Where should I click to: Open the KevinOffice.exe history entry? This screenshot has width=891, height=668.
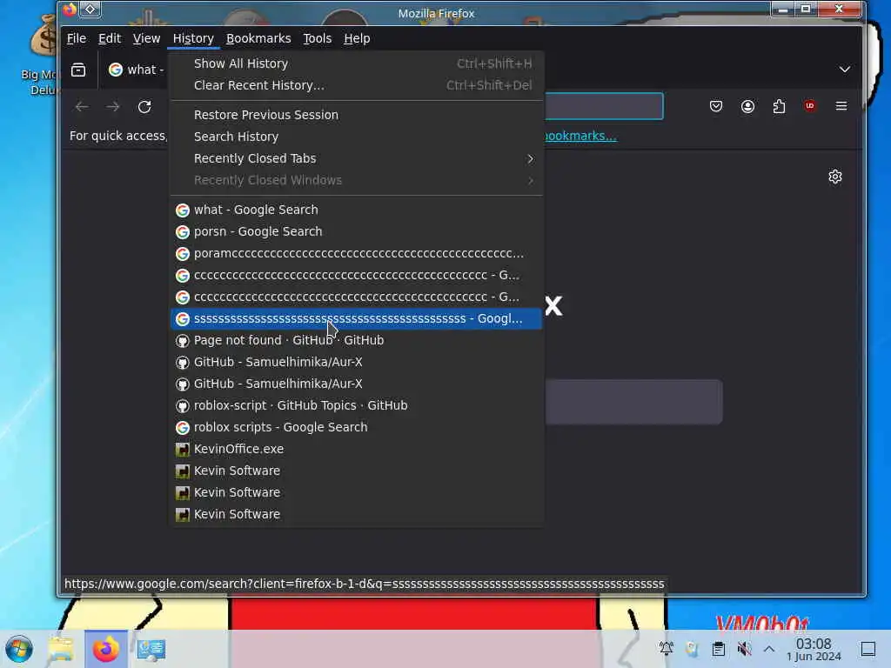coord(356,449)
